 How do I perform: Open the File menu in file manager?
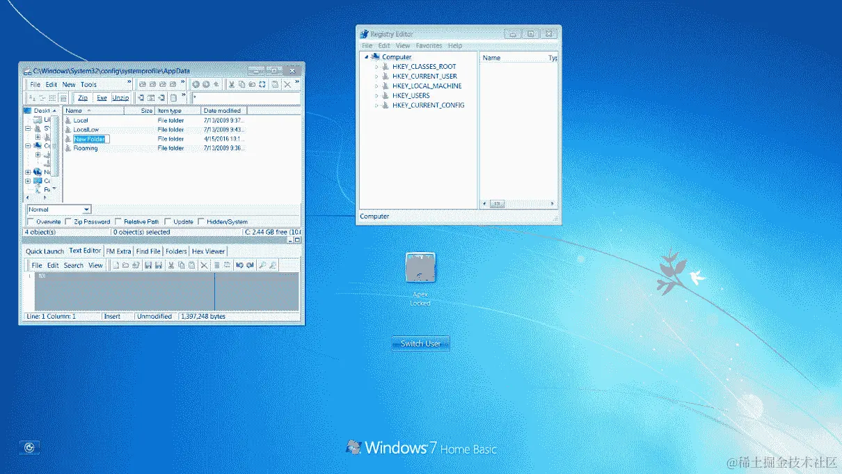35,85
